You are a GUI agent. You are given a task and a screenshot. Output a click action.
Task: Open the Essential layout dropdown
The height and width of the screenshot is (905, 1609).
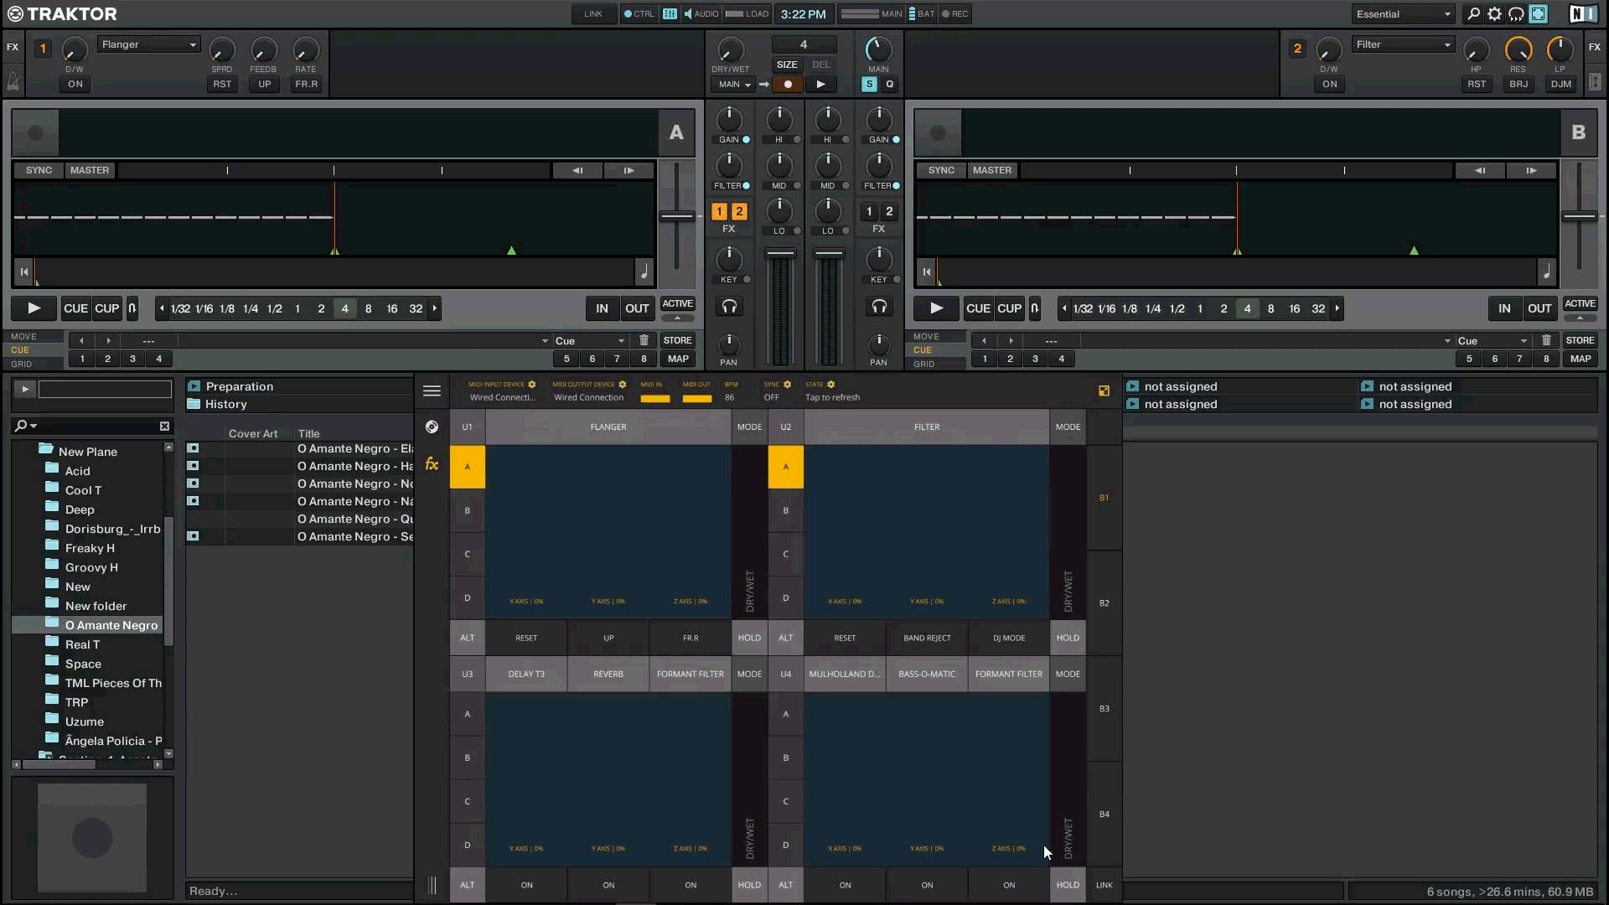point(1403,13)
